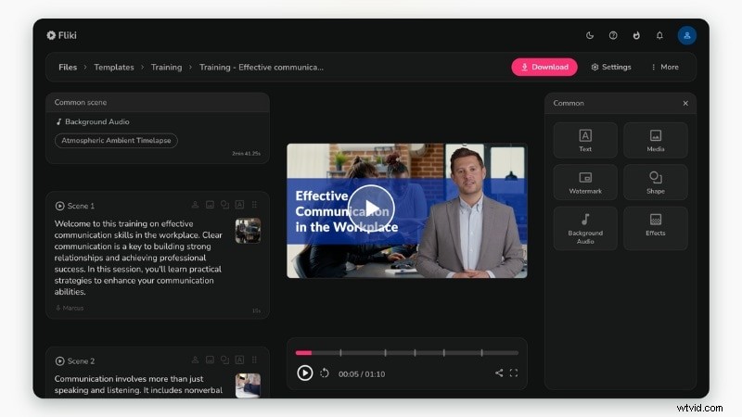
Task: Add media layer to Scene 1
Action: (x=210, y=205)
